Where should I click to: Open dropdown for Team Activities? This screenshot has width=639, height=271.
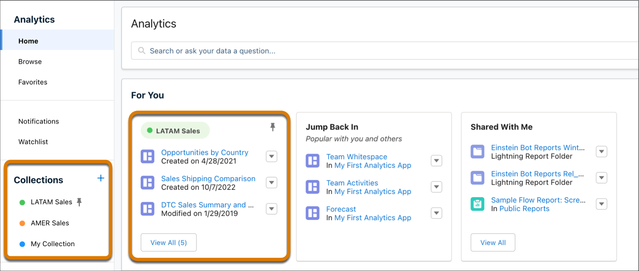[x=437, y=187]
